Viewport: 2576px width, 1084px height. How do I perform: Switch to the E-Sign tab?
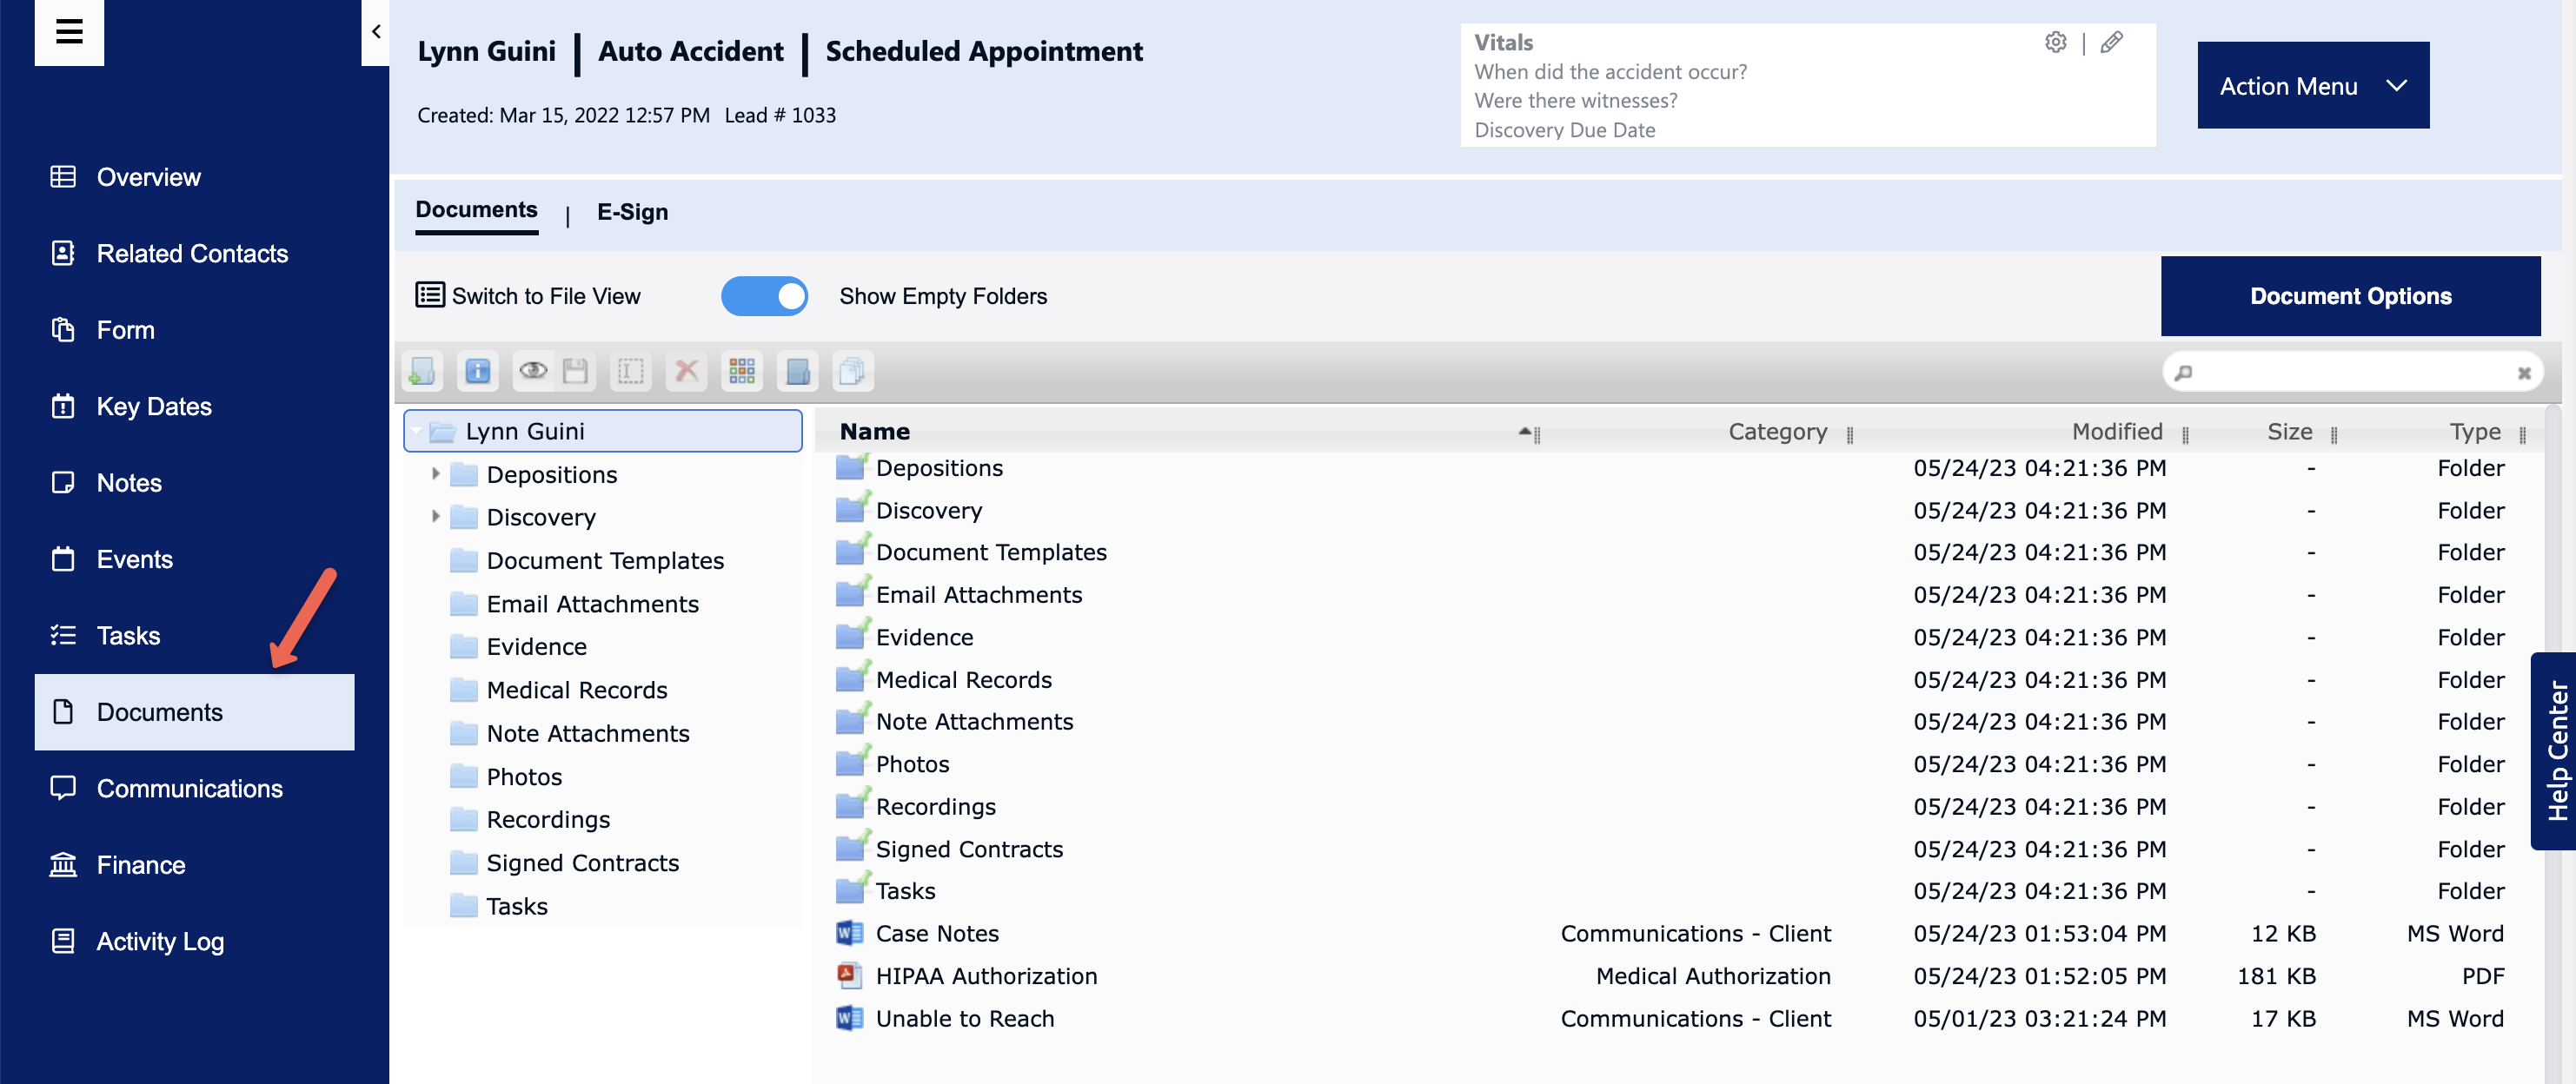pos(632,212)
